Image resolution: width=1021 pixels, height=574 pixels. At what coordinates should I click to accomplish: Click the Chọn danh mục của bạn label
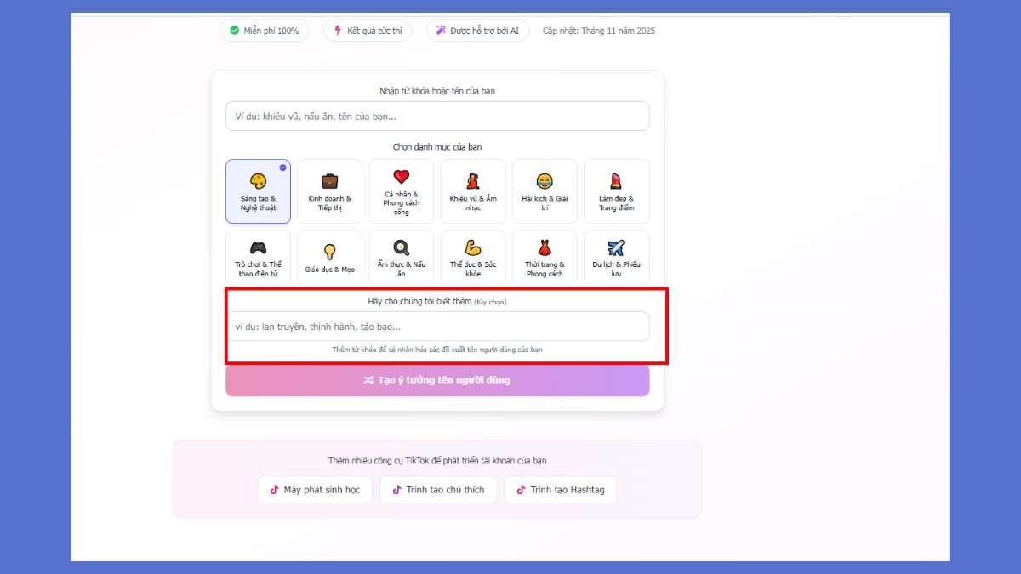[x=437, y=147]
